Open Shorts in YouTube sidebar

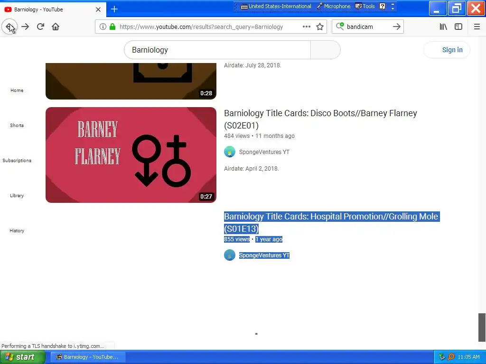point(17,125)
